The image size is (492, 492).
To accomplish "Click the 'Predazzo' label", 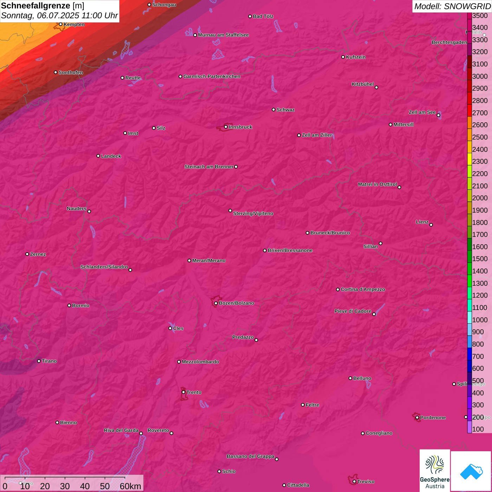I will (243, 337).
